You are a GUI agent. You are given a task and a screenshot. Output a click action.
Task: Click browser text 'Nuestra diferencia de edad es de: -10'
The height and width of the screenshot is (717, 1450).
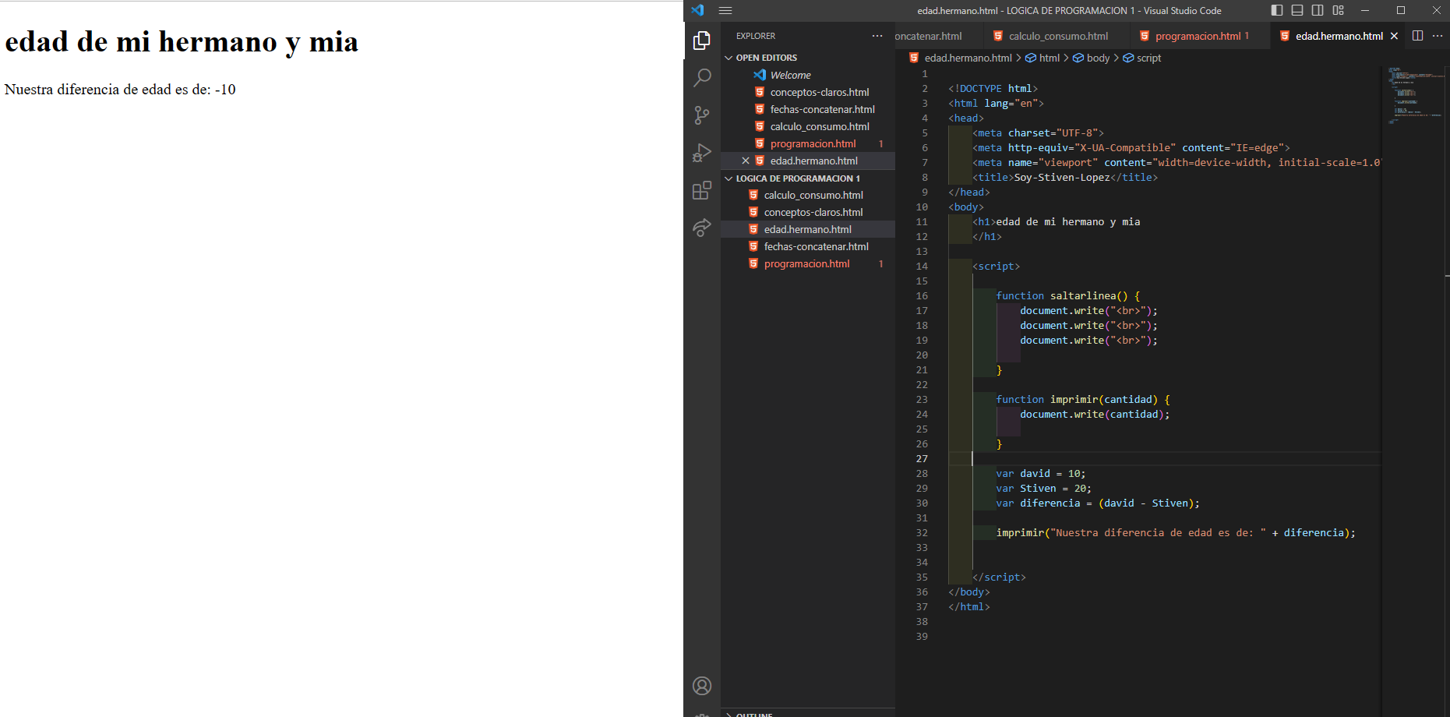click(x=120, y=90)
